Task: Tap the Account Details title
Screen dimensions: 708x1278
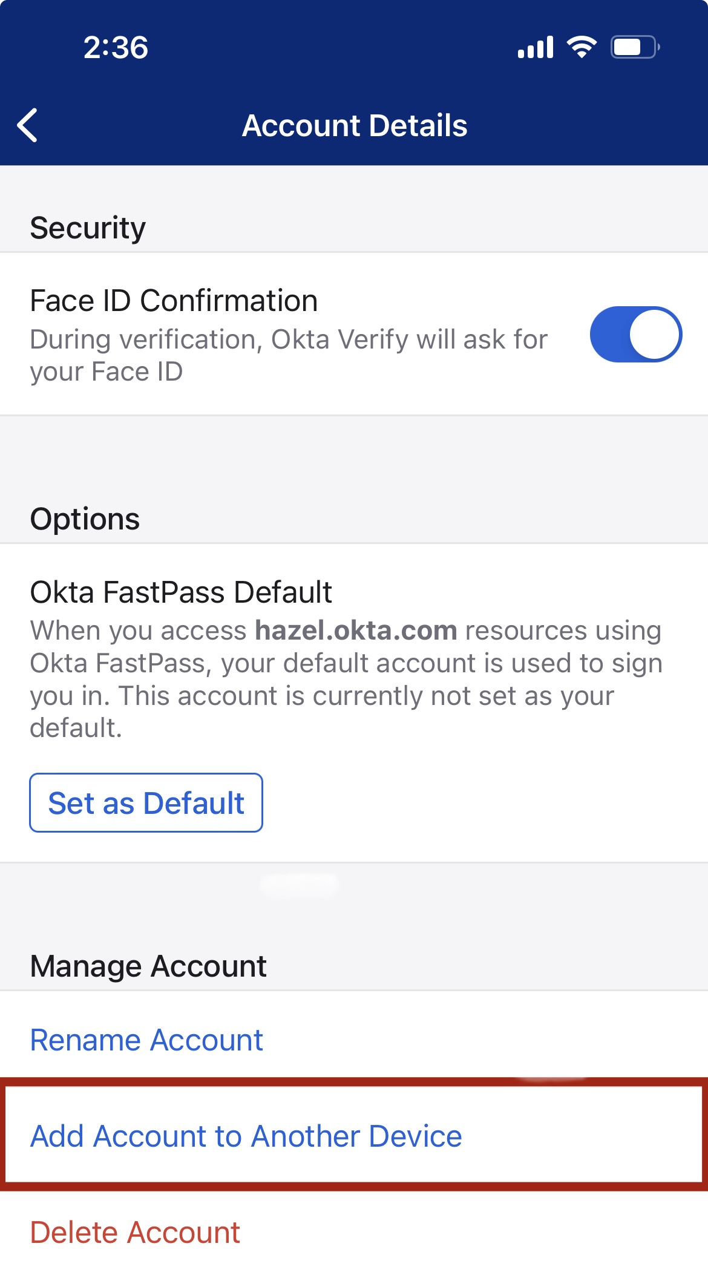Action: 355,126
